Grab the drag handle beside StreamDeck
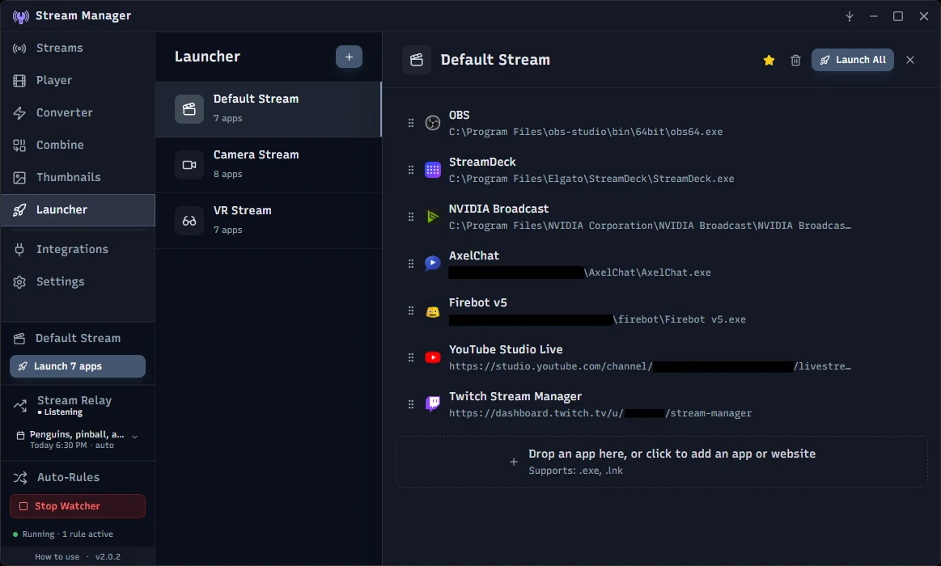 (x=411, y=171)
